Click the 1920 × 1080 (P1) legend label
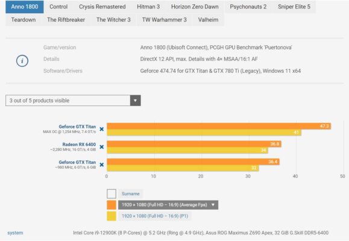The image size is (349, 241). (155, 216)
